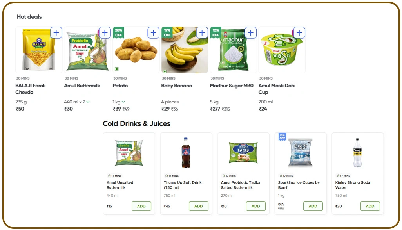The image size is (402, 230).
Task: Click the 19% OFF badge on Baby Banana
Action: pos(167,32)
